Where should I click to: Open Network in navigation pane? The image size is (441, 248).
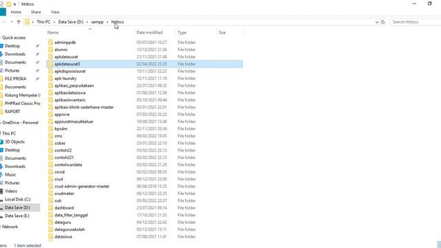click(x=10, y=227)
